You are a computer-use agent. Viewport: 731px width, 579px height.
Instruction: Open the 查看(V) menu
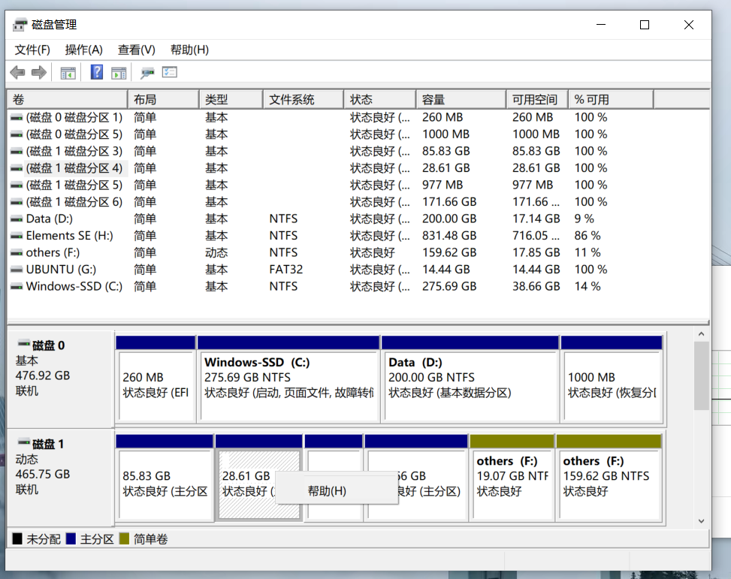click(x=136, y=50)
